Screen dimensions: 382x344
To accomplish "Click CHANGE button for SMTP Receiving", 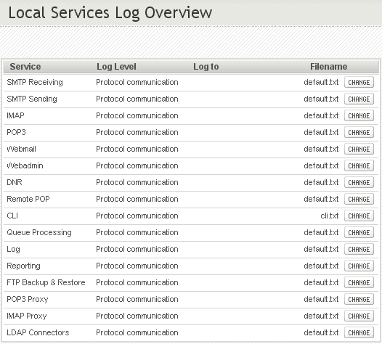I will (x=359, y=82).
